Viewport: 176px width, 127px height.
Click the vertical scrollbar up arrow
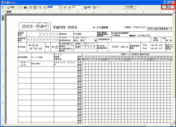point(174,12)
